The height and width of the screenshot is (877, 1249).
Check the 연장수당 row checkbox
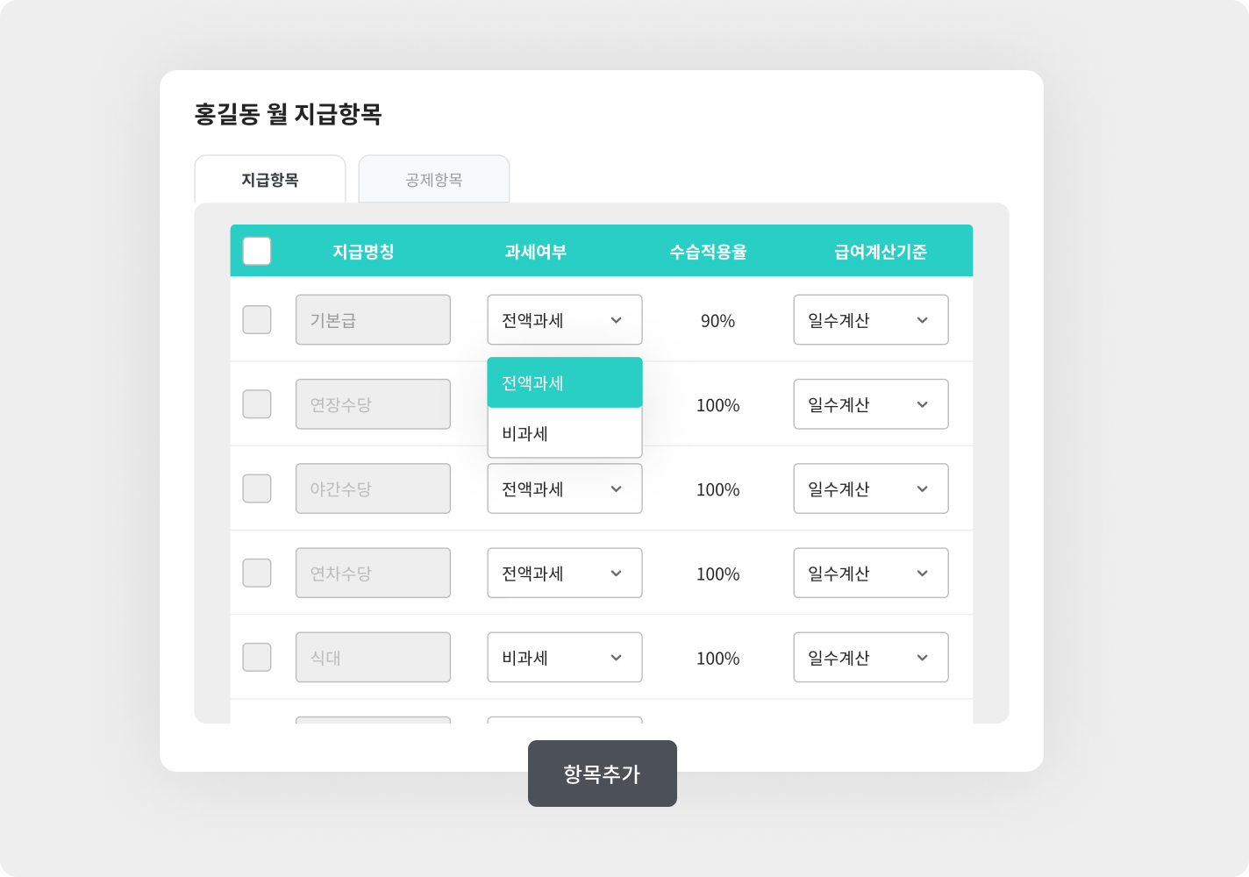click(257, 404)
